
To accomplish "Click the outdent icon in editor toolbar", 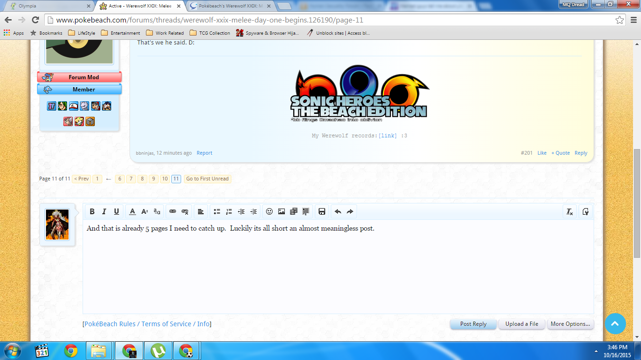I will (241, 212).
